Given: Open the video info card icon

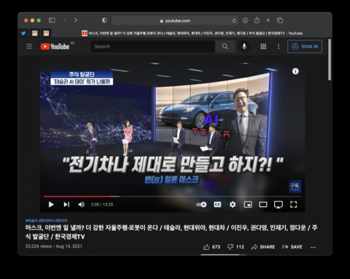Looking at the screenshot, I should (x=295, y=71).
